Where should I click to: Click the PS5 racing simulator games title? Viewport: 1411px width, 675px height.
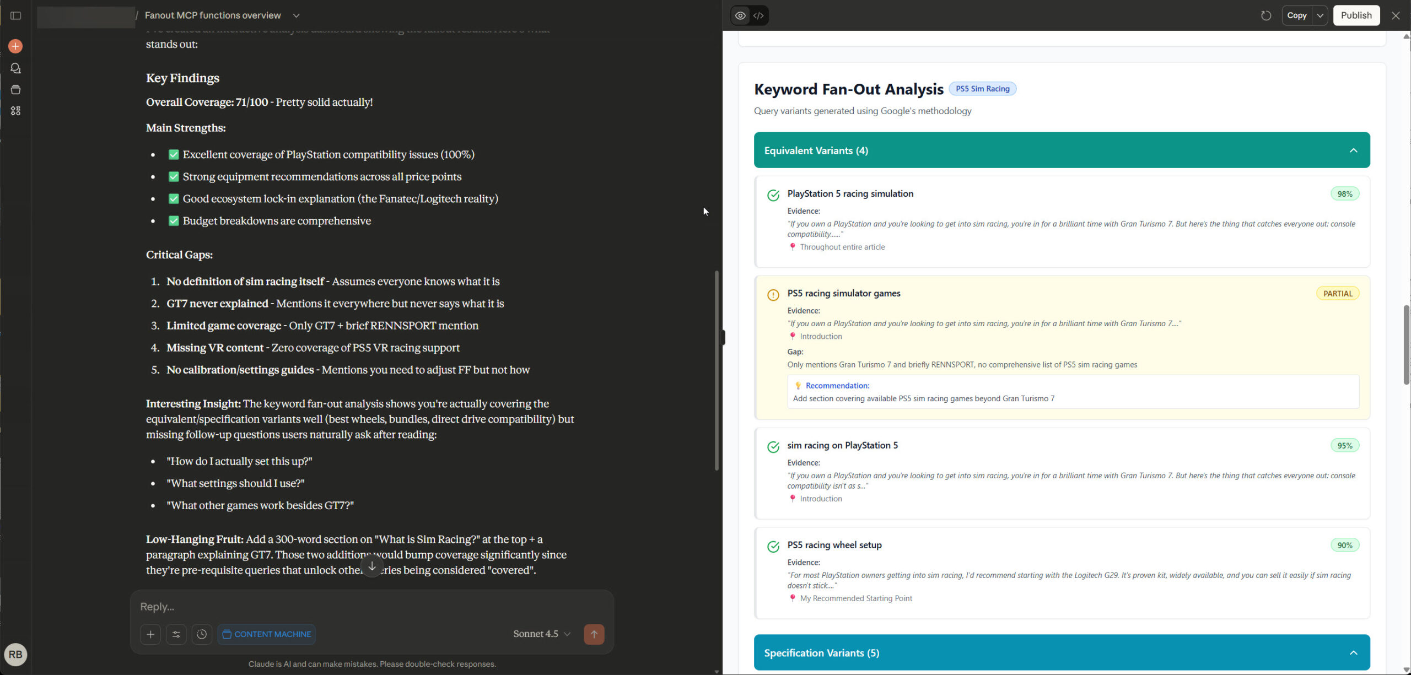coord(844,293)
